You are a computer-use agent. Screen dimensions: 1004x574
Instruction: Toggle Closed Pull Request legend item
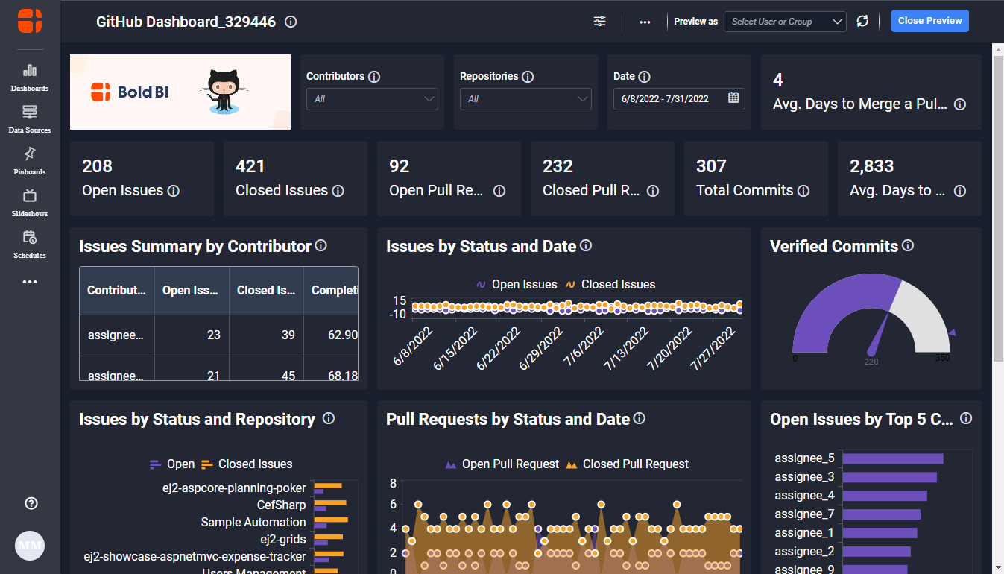coord(626,464)
